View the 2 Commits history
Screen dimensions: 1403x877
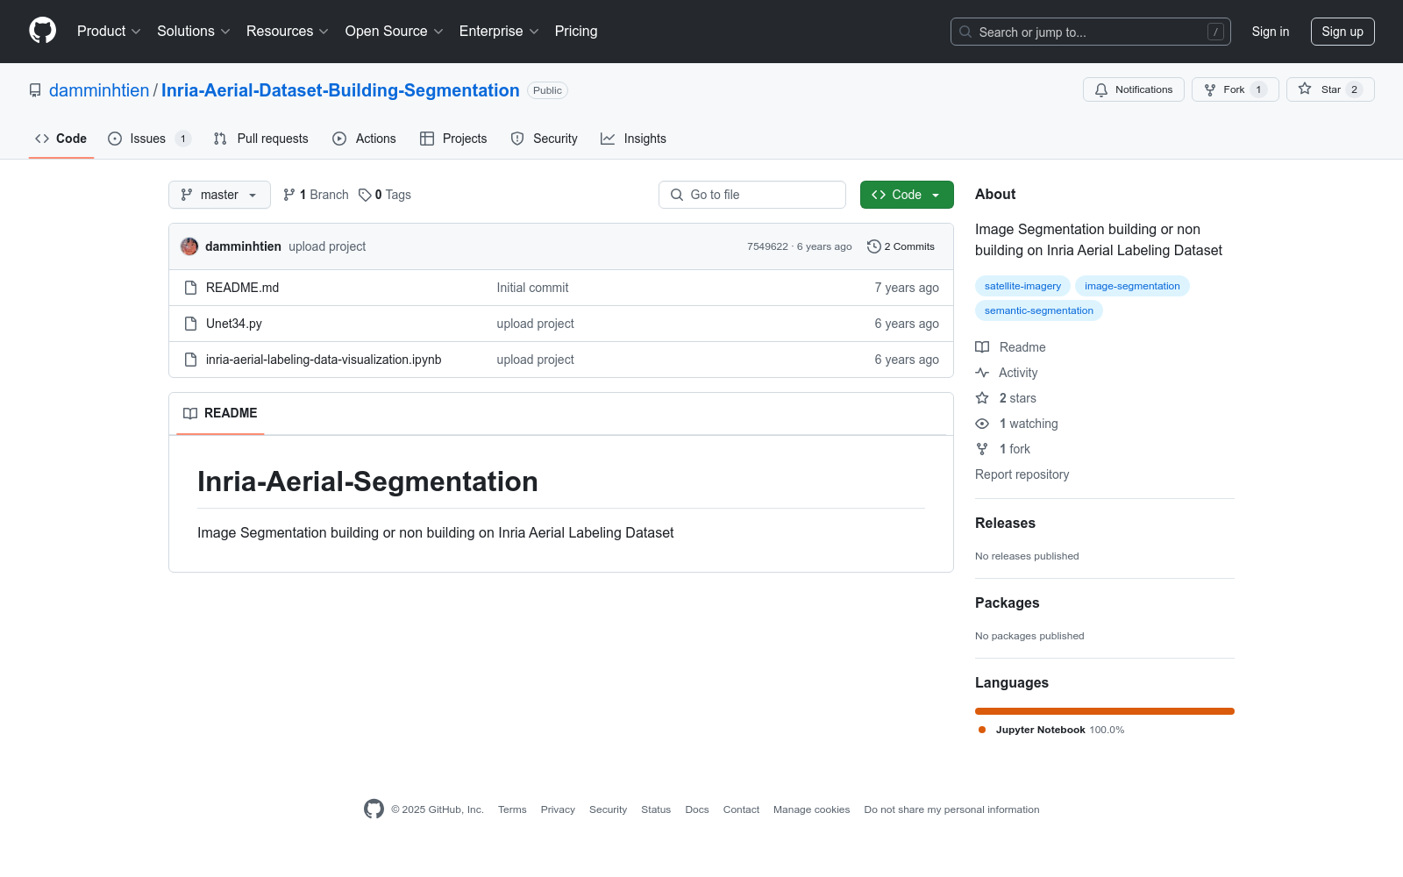pyautogui.click(x=901, y=246)
